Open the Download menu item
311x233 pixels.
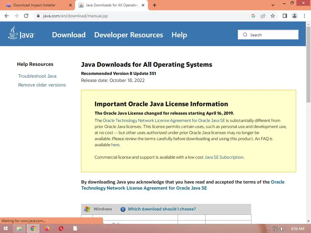(x=69, y=35)
